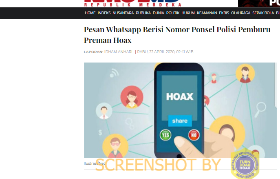Open the INDEKS menu item
Image resolution: width=280 pixels, height=179 pixels.
pyautogui.click(x=104, y=13)
